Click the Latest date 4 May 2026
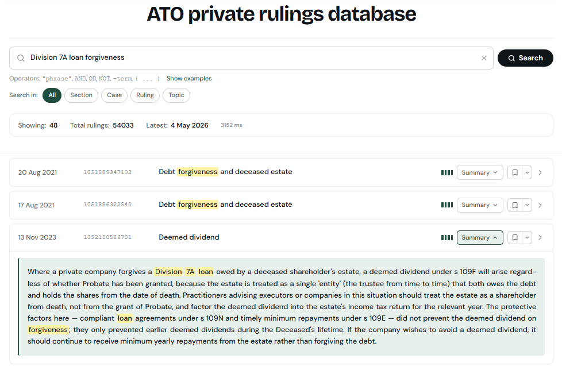 pos(190,125)
